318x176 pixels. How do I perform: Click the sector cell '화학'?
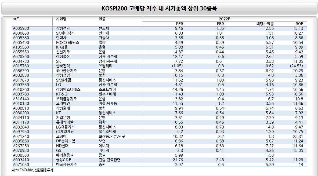coord(102,122)
